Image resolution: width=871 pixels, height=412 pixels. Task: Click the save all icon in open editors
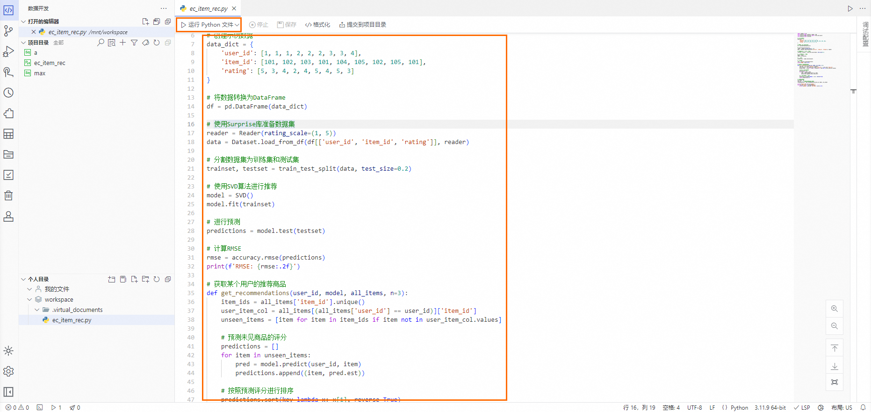tap(157, 22)
